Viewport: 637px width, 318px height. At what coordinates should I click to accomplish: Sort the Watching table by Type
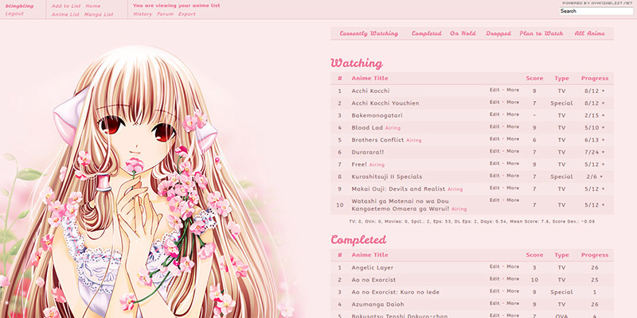562,78
